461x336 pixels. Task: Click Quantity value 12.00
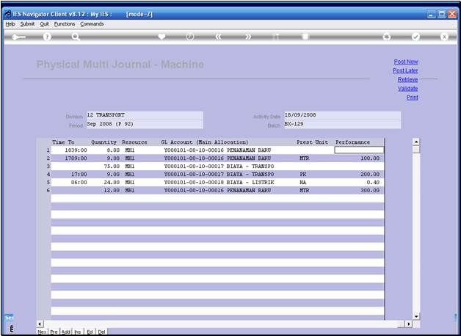112,190
